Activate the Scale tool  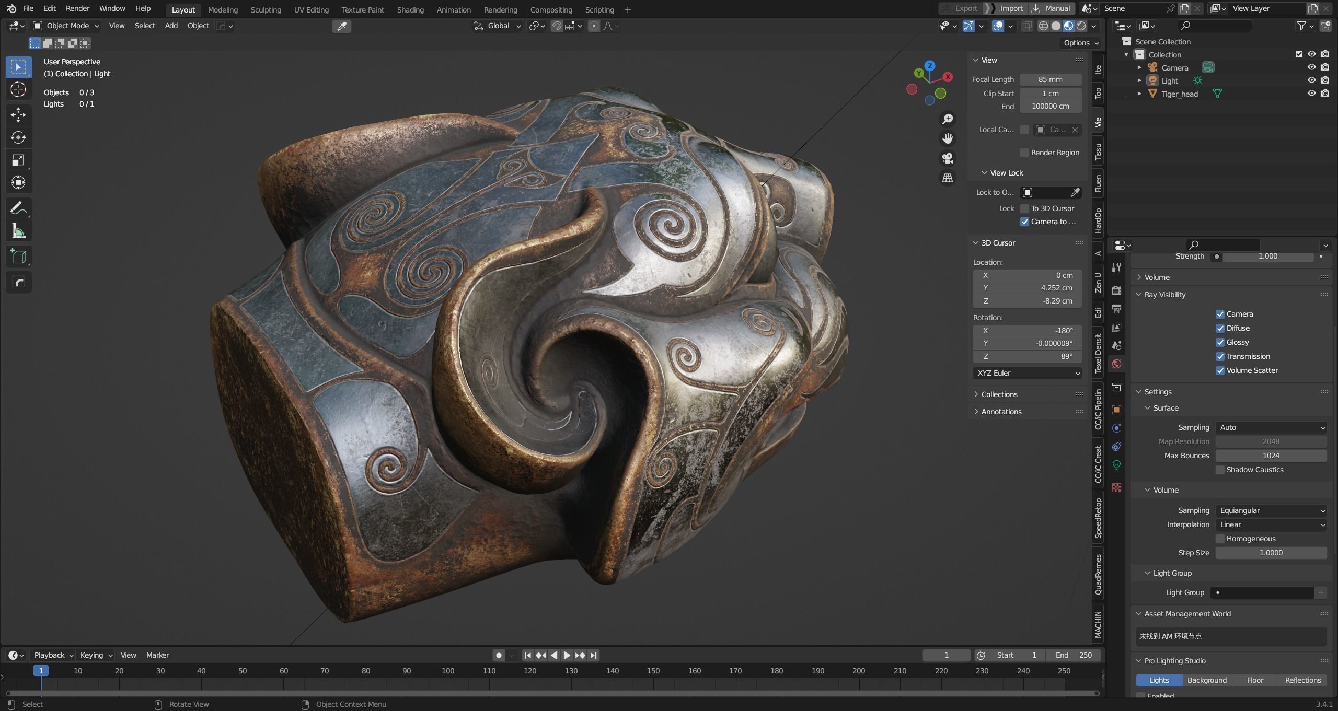pyautogui.click(x=18, y=160)
